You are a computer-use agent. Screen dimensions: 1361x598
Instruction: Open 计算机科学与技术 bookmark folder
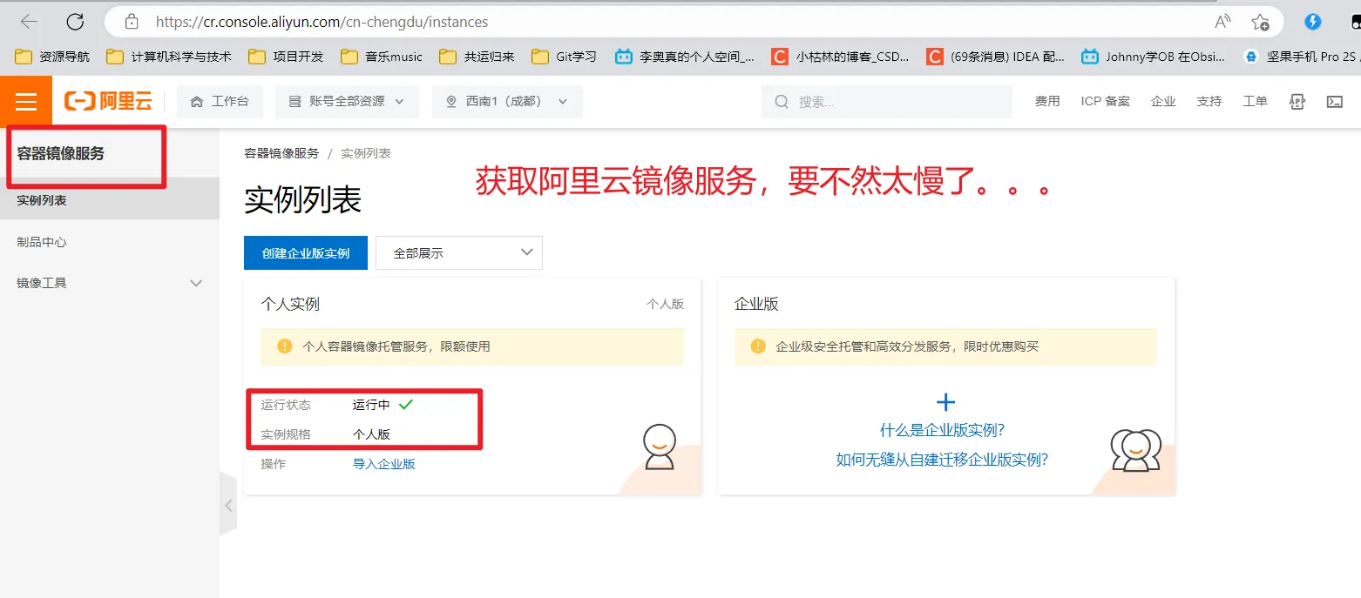pyautogui.click(x=169, y=57)
